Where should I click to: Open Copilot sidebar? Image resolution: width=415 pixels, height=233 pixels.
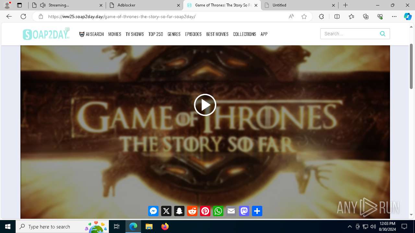[x=408, y=17]
